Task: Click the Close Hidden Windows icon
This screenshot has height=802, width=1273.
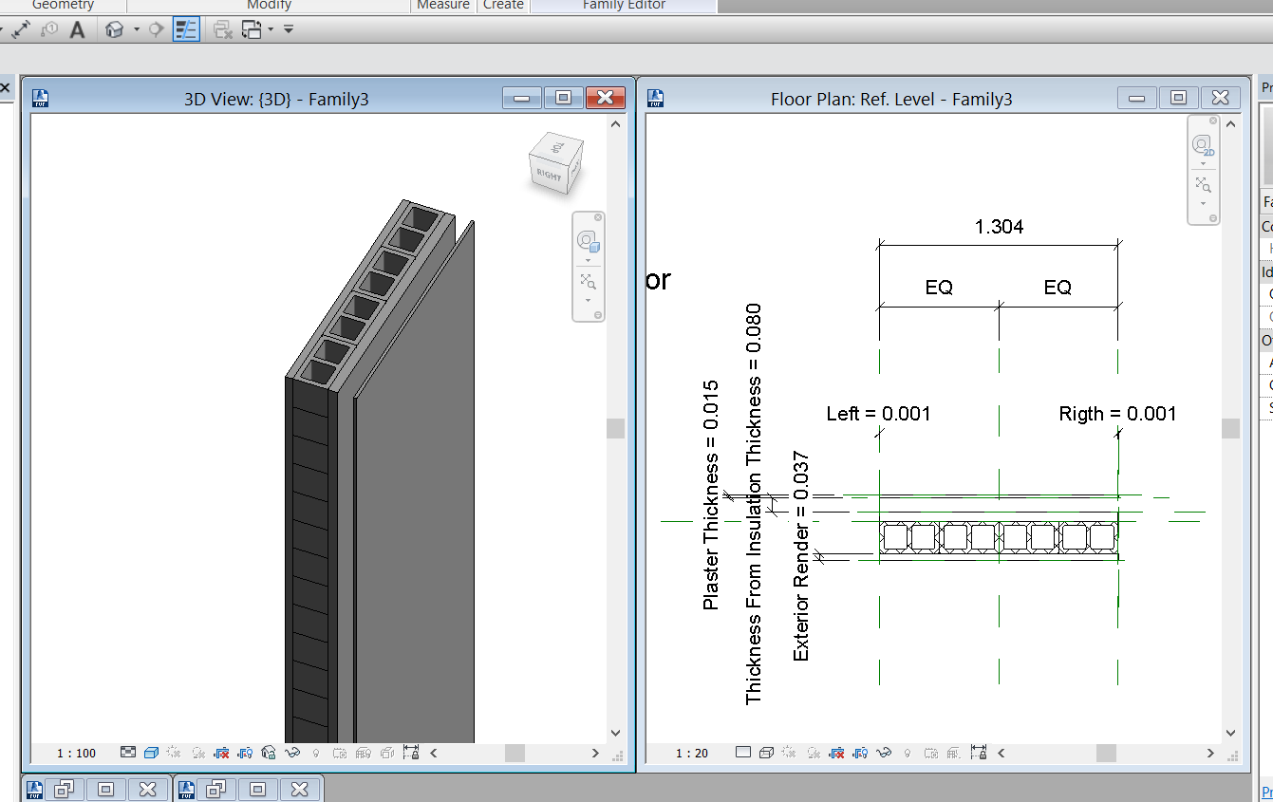Action: (x=221, y=29)
